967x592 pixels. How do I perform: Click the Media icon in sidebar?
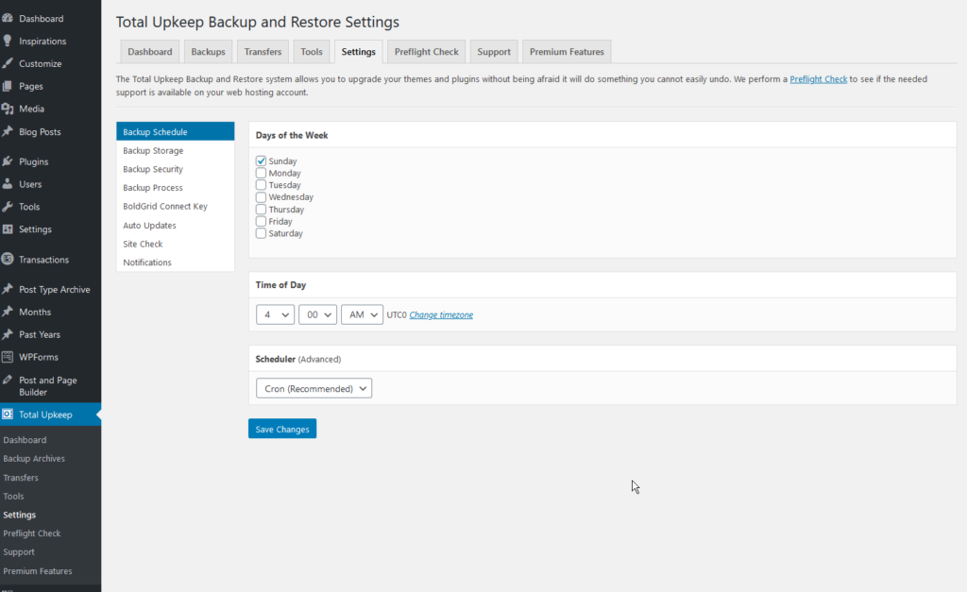click(8, 110)
